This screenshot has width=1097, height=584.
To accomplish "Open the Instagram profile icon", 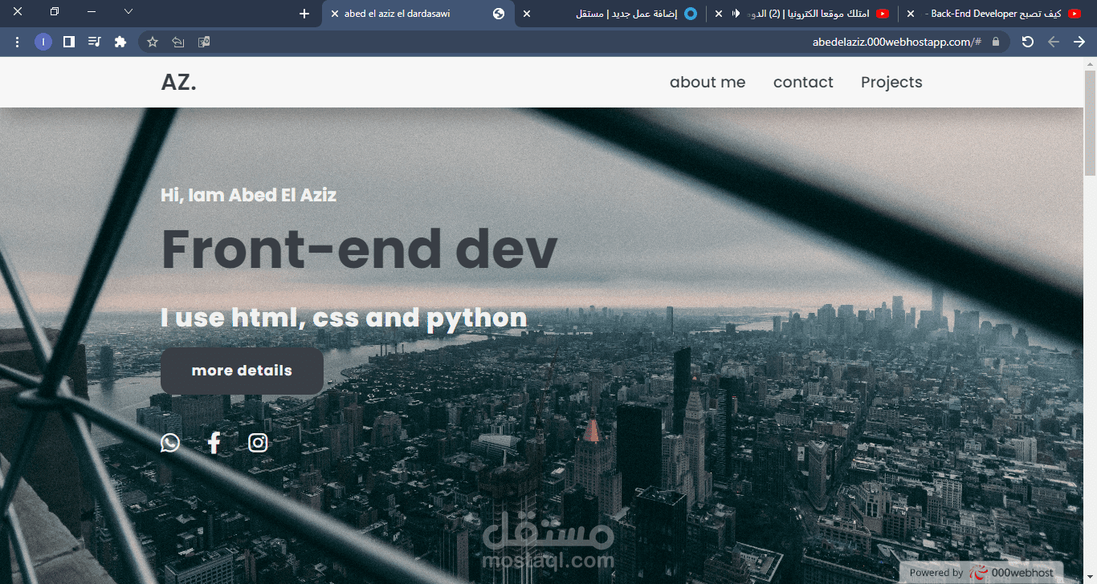I will coord(258,442).
